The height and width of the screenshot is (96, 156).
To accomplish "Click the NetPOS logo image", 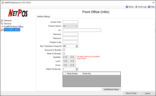I will [18, 13].
